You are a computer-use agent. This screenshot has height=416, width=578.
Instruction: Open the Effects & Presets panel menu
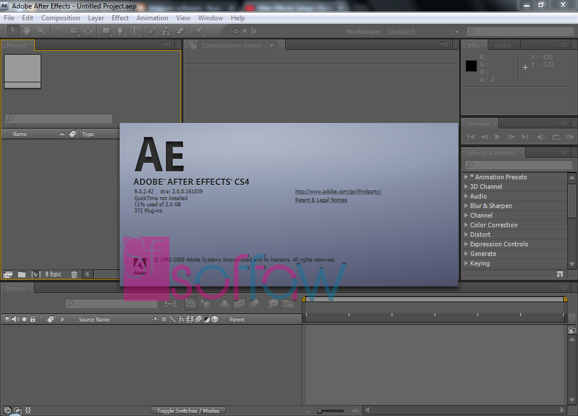pos(563,152)
